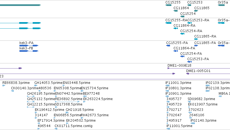Open the CG15254 gene label
Image resolution: width=230 pixels, height=130 pixels.
[x=188, y=13]
